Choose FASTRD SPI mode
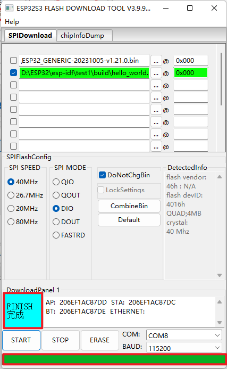227x369 pixels. coord(69,235)
